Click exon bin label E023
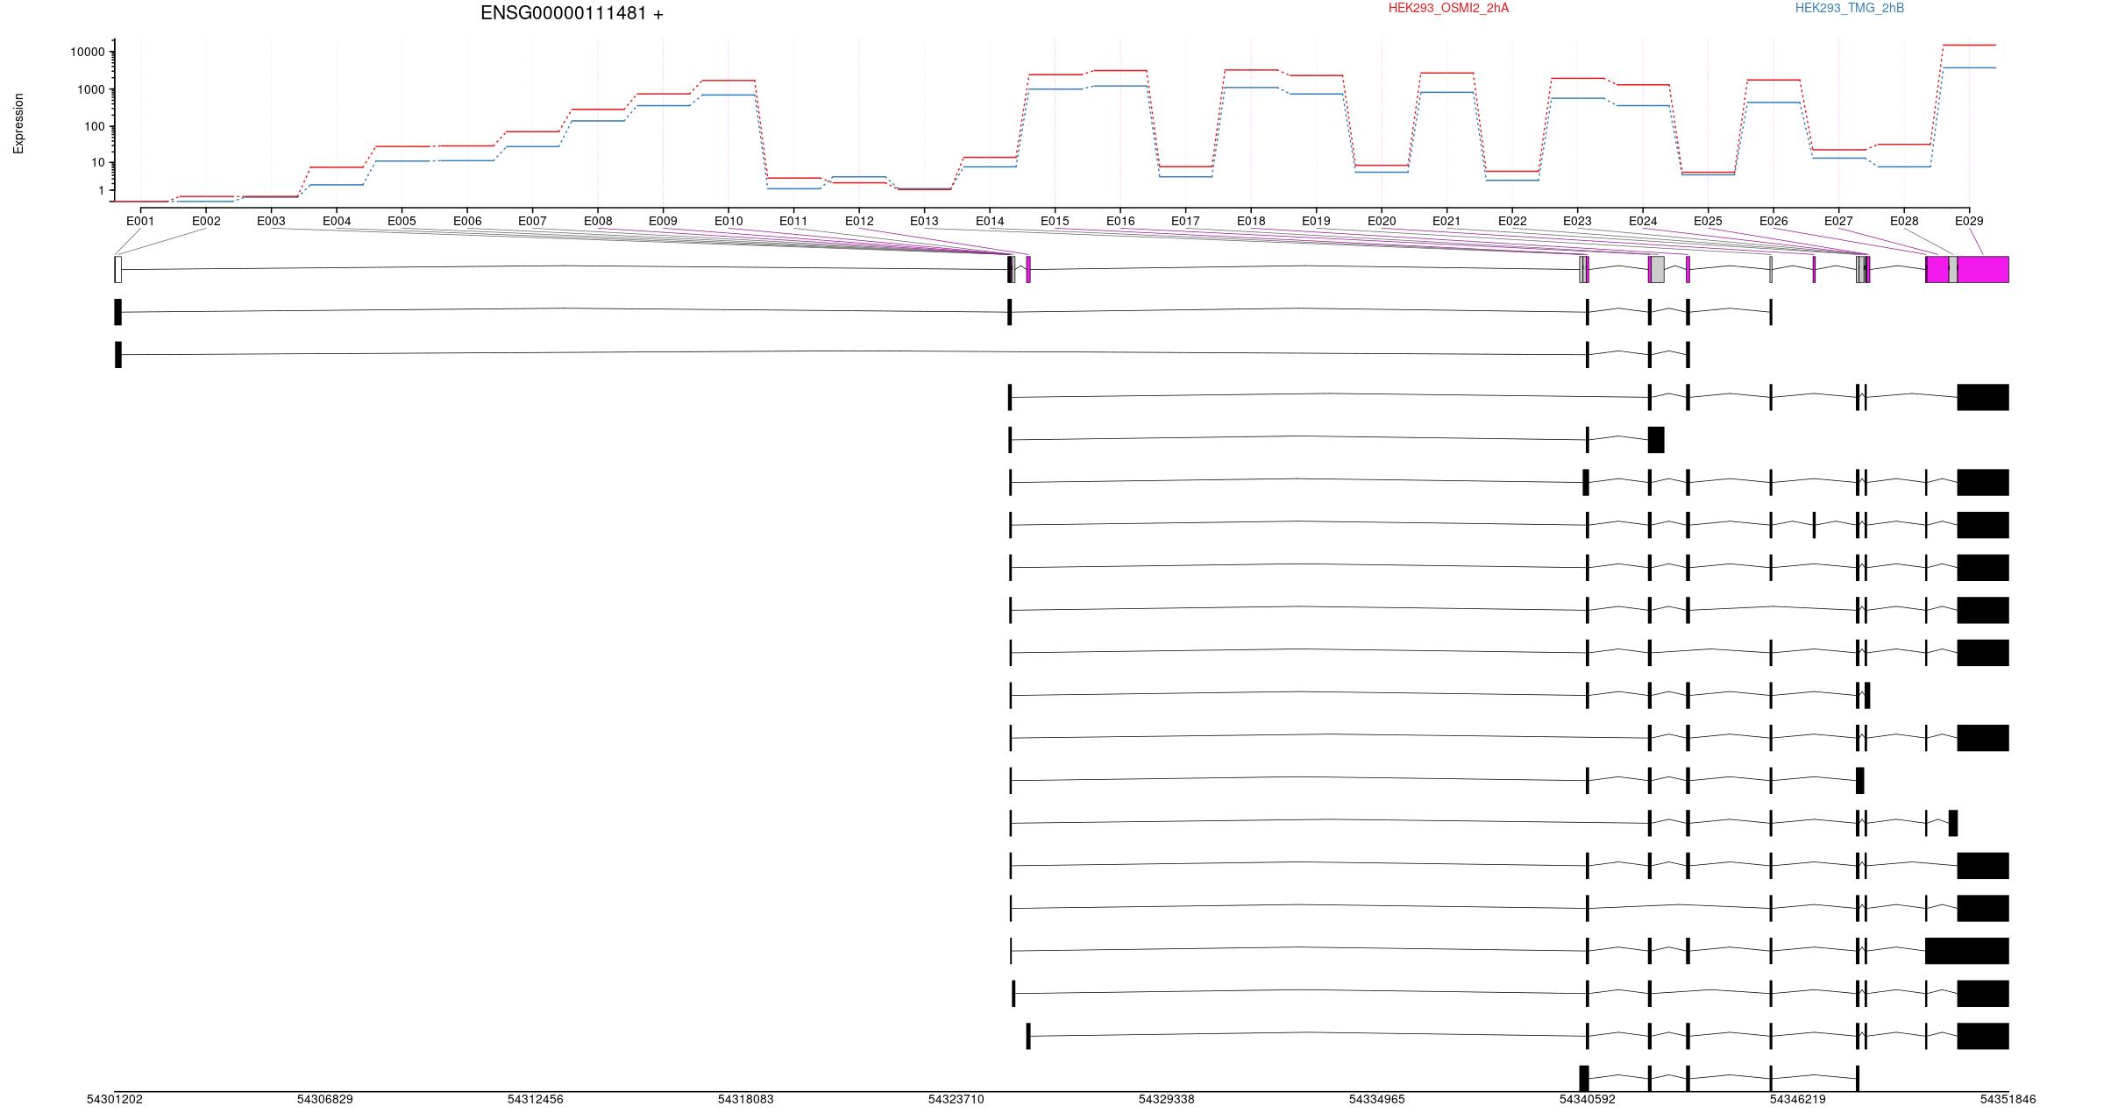 1577,221
